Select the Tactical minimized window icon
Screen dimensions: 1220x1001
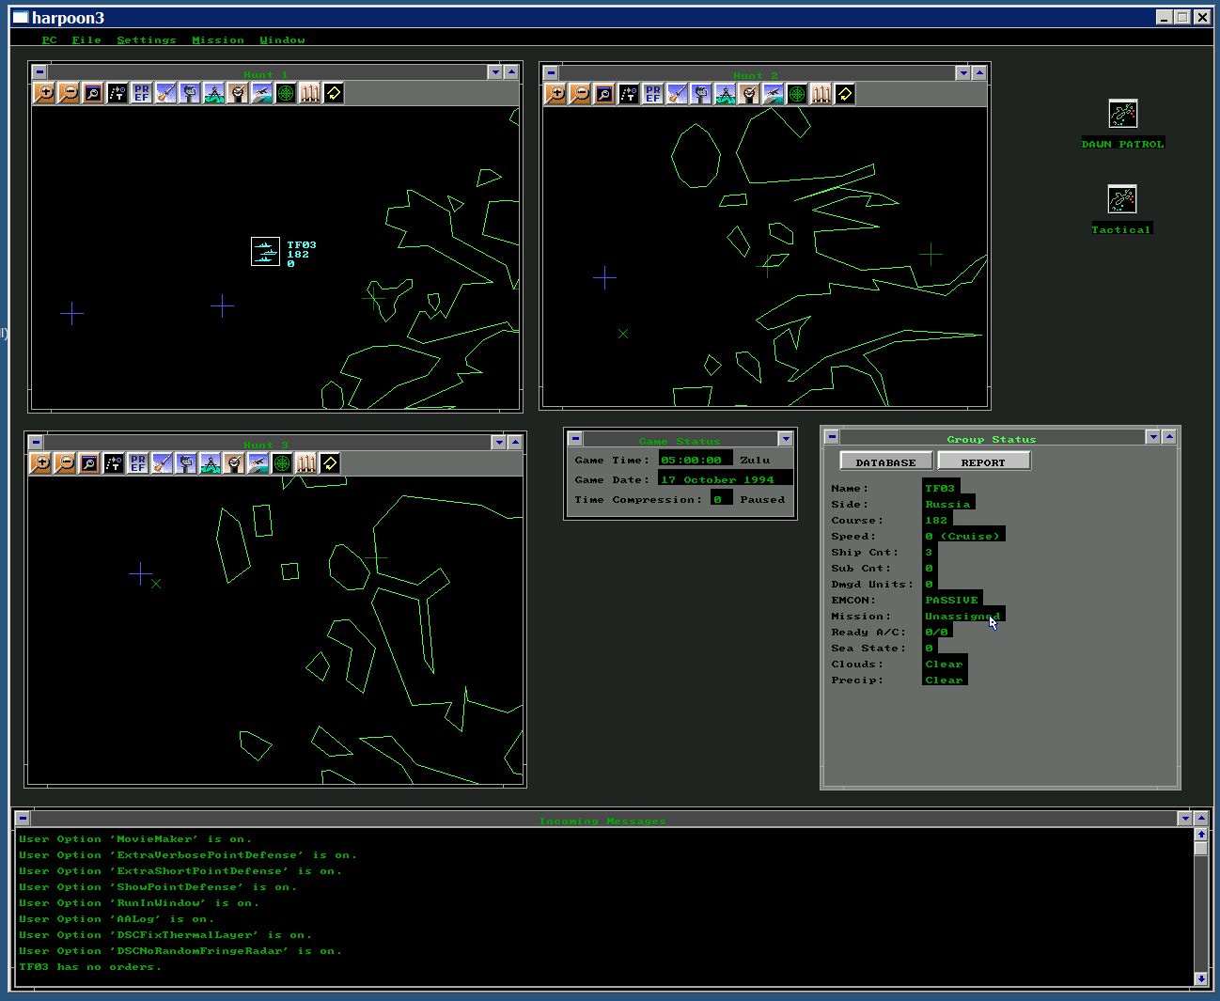pyautogui.click(x=1122, y=199)
